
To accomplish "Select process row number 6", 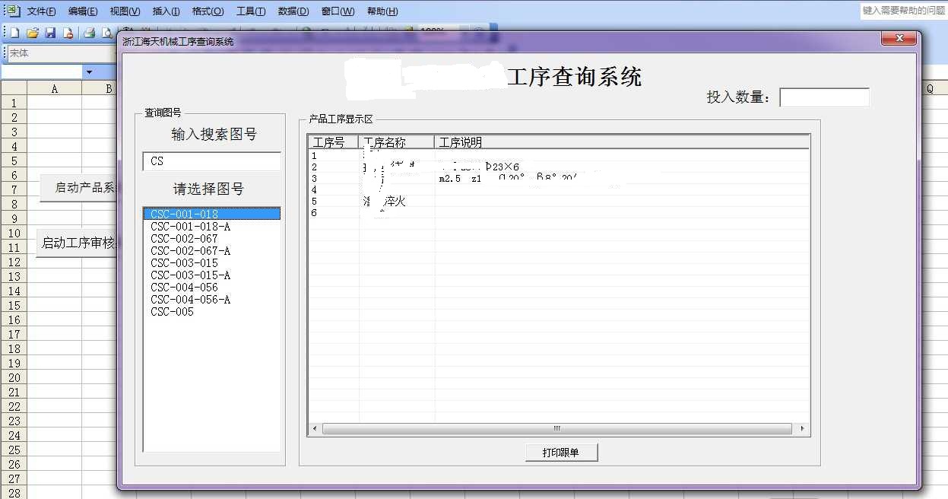I will pos(559,212).
